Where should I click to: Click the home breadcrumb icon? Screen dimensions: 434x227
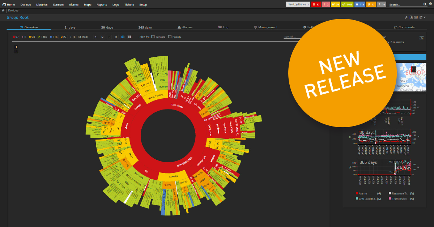(3, 10)
